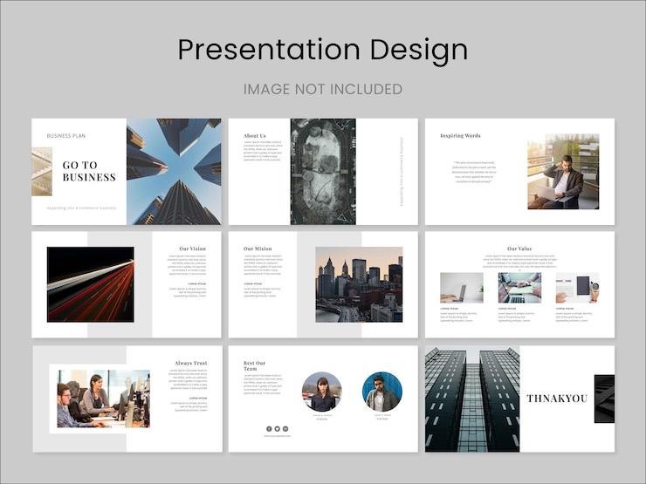The height and width of the screenshot is (484, 646).
Task: Click the body paragraph under About Us
Action: click(x=263, y=151)
